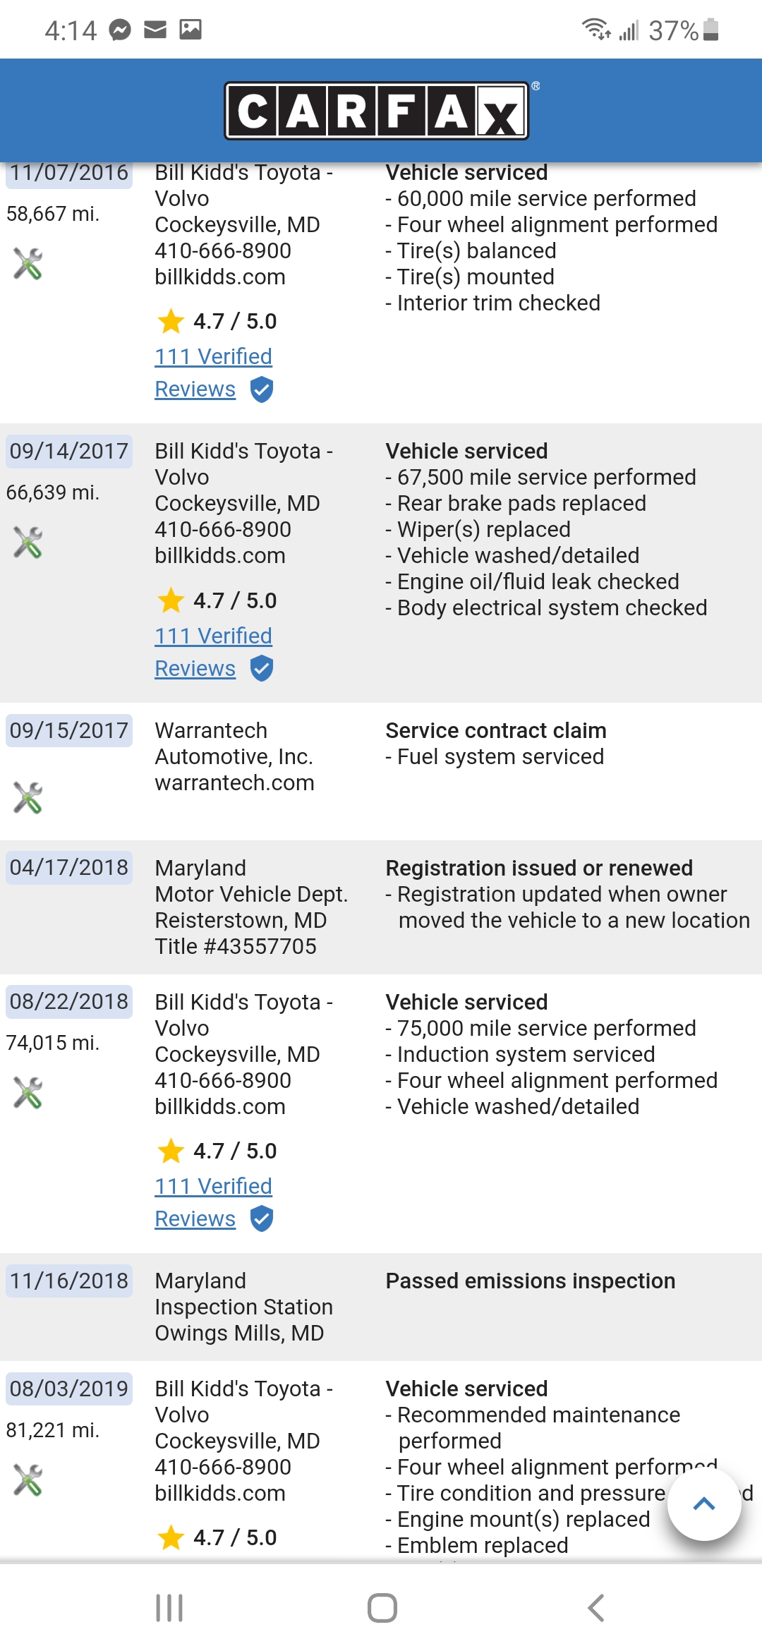
Task: Tap verified shield badge in 09/14/2017 entry
Action: tap(262, 668)
